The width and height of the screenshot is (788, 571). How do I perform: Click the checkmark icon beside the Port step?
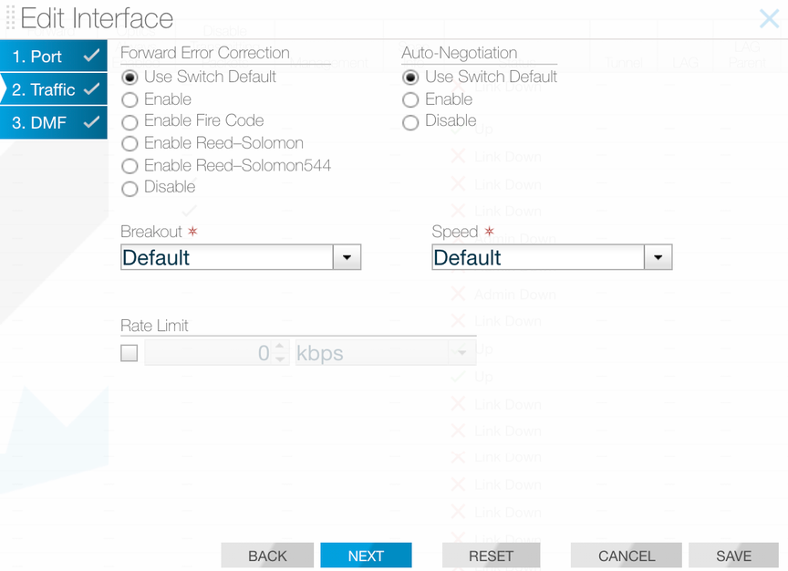coord(88,56)
